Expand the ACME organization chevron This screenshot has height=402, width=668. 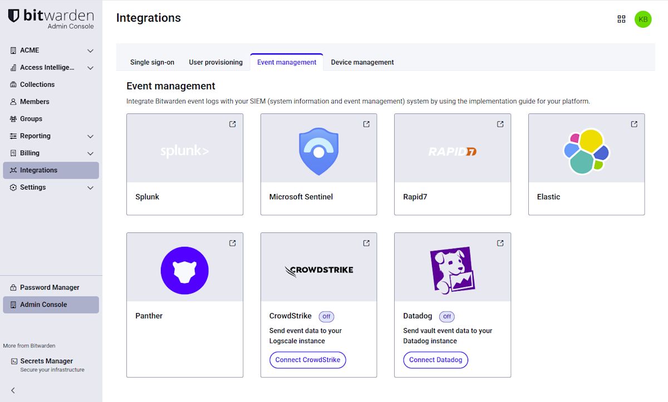(x=90, y=51)
